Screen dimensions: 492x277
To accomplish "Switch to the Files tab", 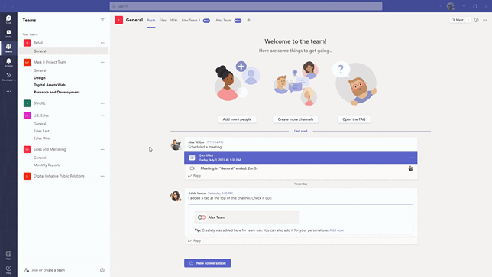I will pyautogui.click(x=163, y=21).
